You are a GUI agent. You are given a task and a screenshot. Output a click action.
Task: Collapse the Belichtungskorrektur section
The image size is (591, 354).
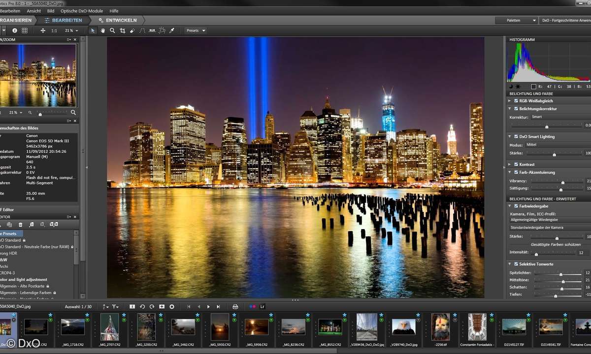point(510,109)
